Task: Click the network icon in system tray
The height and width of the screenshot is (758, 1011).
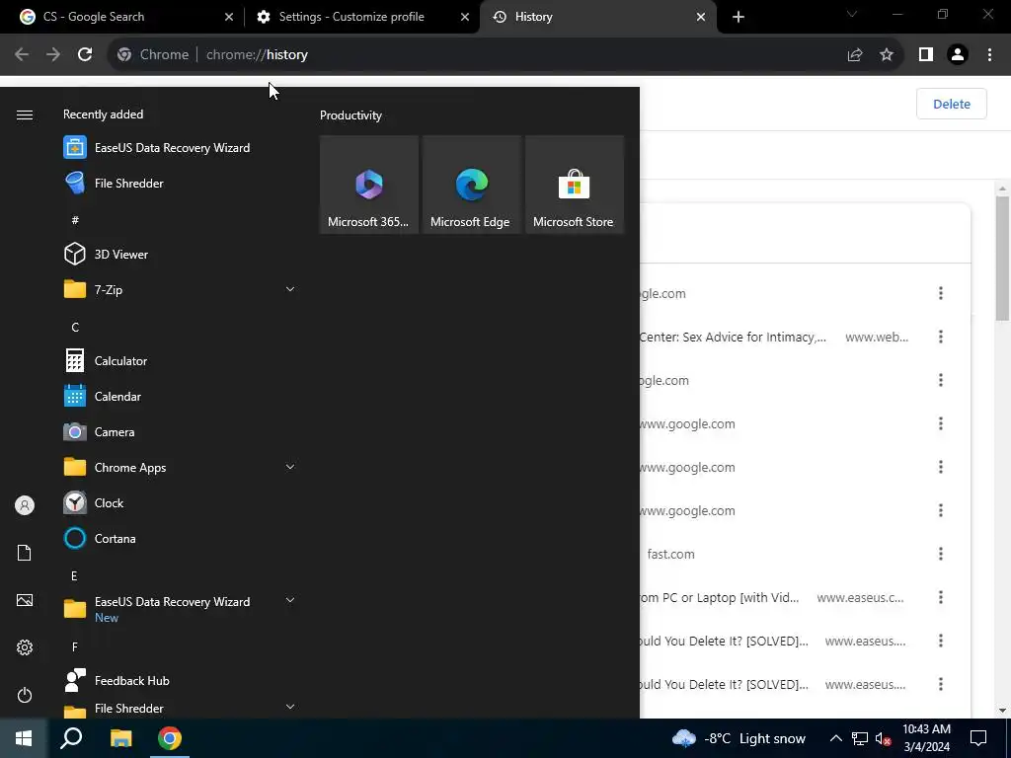Action: pos(860,738)
